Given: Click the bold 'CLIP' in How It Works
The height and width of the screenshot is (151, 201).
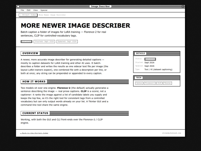Looking at the screenshot, I should 84,91.
